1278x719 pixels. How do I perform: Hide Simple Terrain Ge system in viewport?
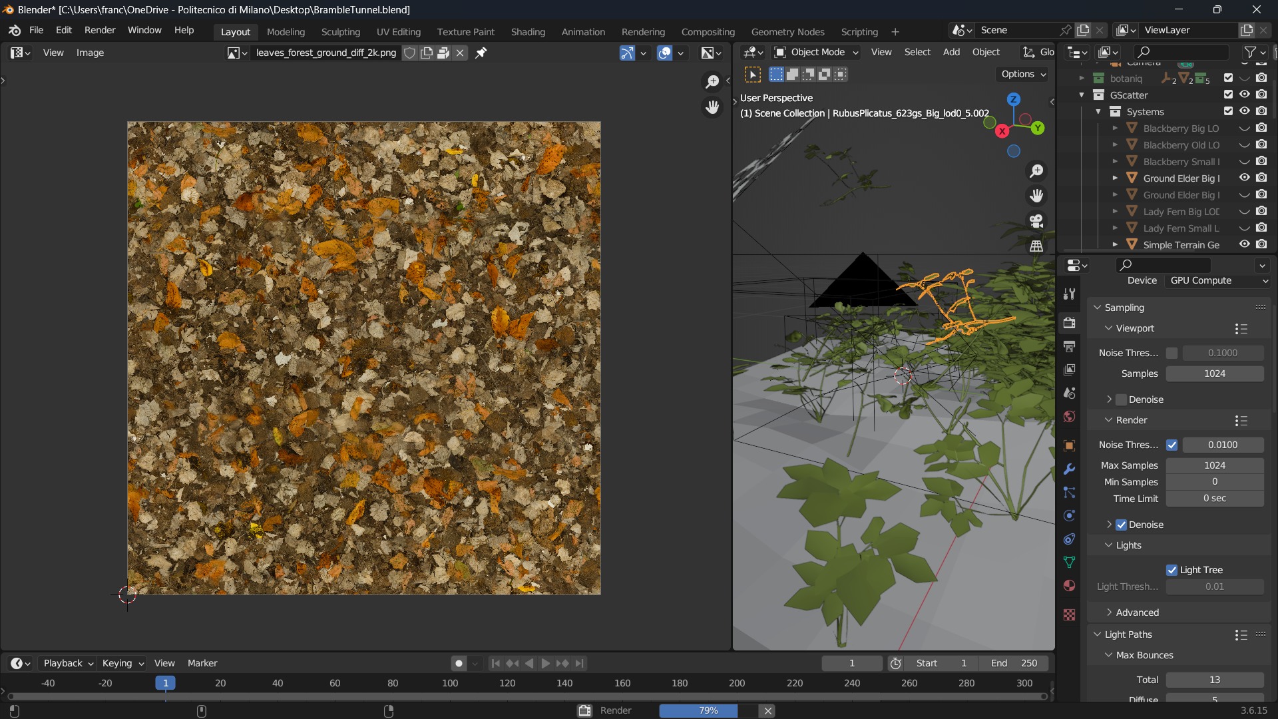(1244, 244)
